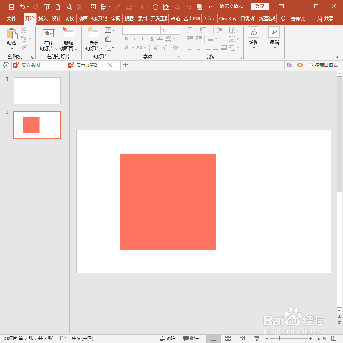Click the purple star icon in tab bar

tap(289, 65)
